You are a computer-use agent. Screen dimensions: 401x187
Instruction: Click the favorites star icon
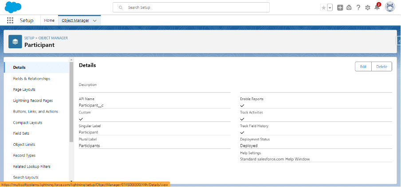pyautogui.click(x=323, y=8)
